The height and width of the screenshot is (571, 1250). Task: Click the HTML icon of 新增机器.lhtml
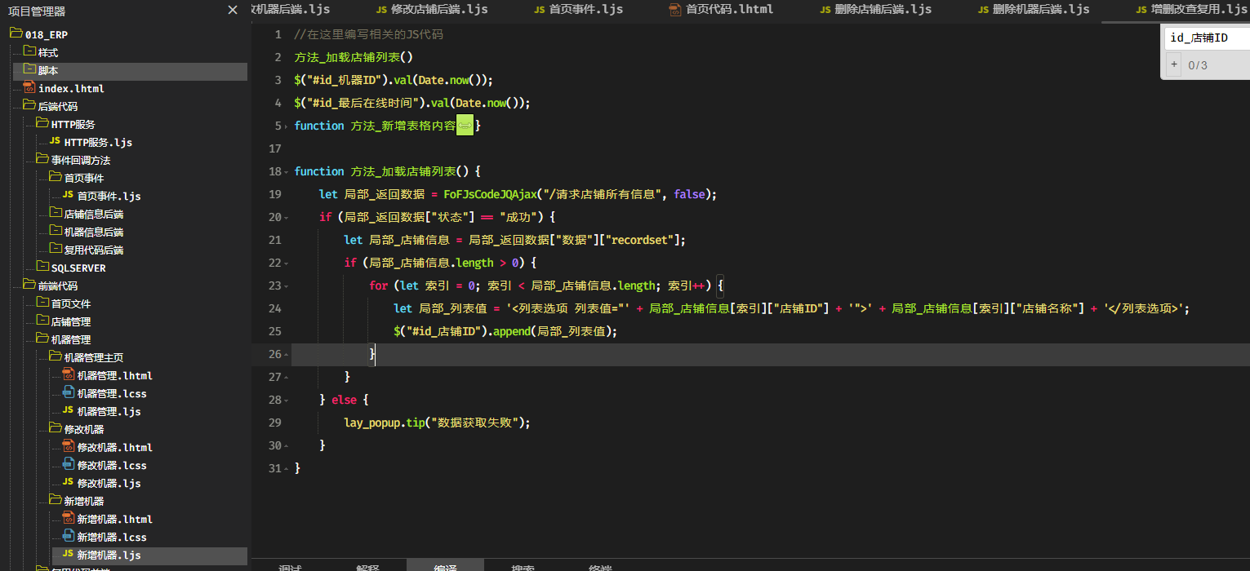(69, 518)
